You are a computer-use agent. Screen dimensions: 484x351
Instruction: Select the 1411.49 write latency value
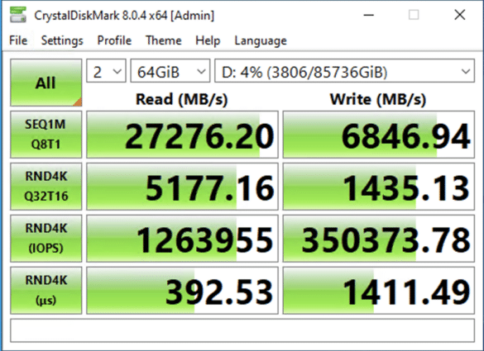pyautogui.click(x=378, y=291)
